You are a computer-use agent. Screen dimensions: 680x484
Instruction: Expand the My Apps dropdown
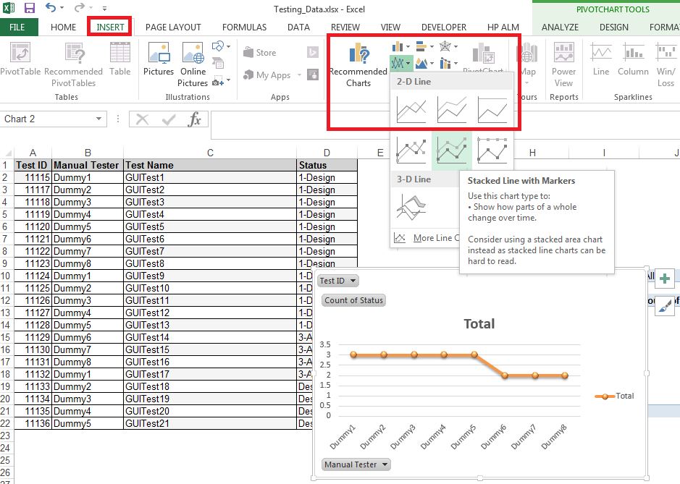pyautogui.click(x=299, y=75)
